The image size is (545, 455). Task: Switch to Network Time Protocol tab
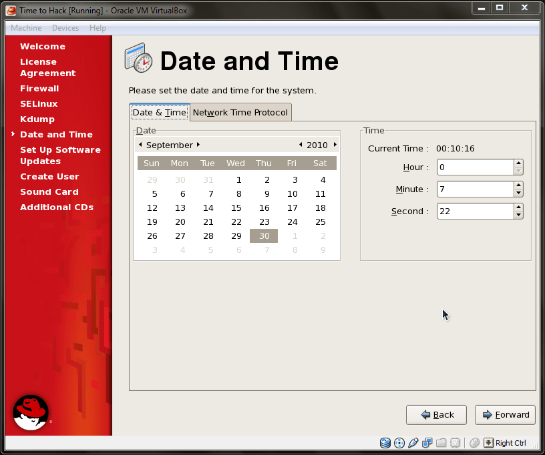coord(240,113)
